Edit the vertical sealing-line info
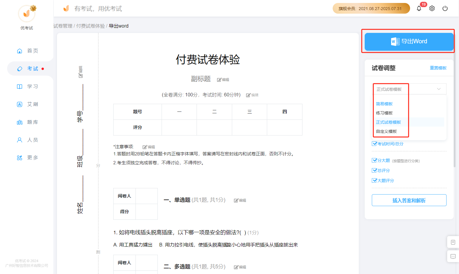 81,72
